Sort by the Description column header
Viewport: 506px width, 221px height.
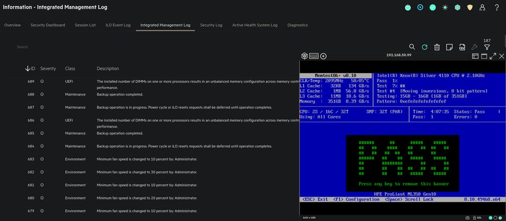point(108,69)
